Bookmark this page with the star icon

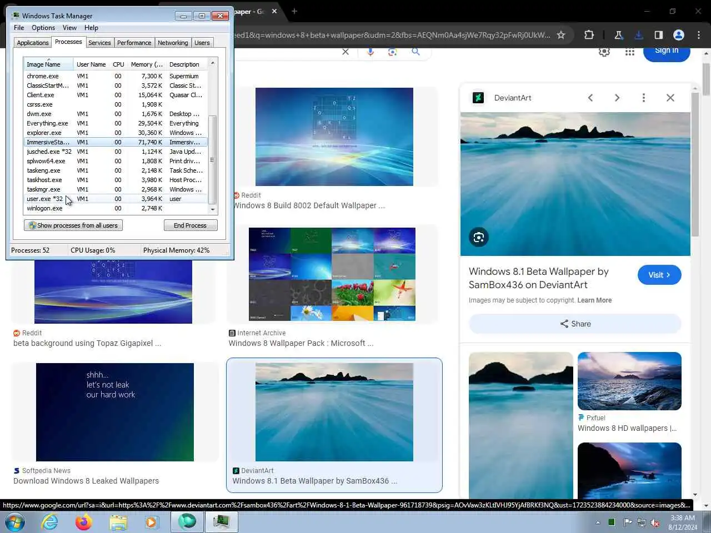[x=561, y=35]
